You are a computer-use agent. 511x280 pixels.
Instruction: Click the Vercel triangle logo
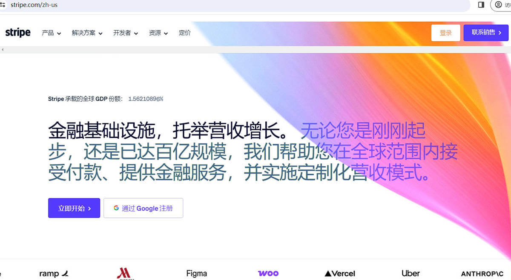pos(339,273)
